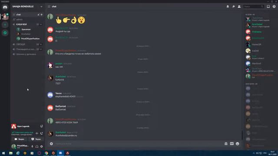Toggle notification bell for chat channel

pos(228,6)
